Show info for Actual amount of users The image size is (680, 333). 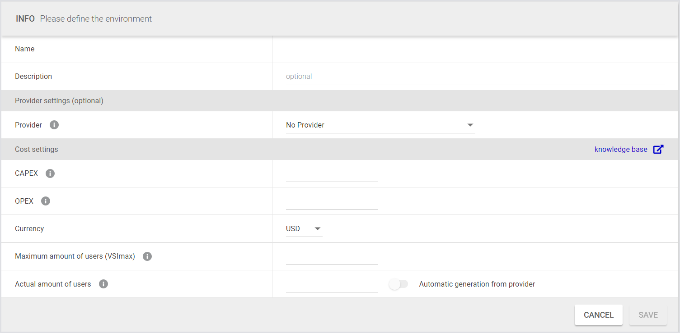[103, 284]
